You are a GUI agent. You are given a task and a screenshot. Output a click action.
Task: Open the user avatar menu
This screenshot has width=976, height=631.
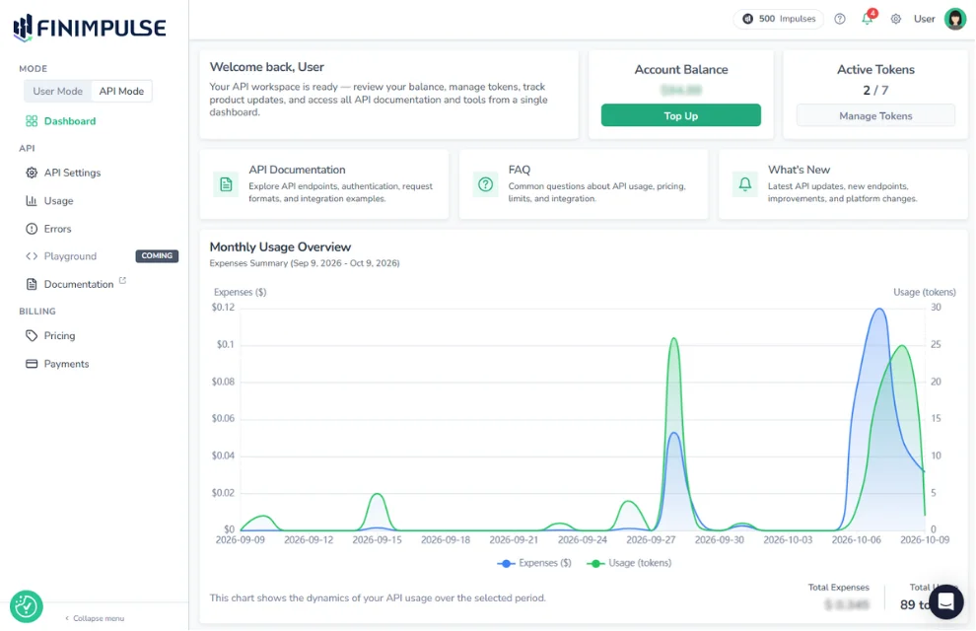(955, 19)
